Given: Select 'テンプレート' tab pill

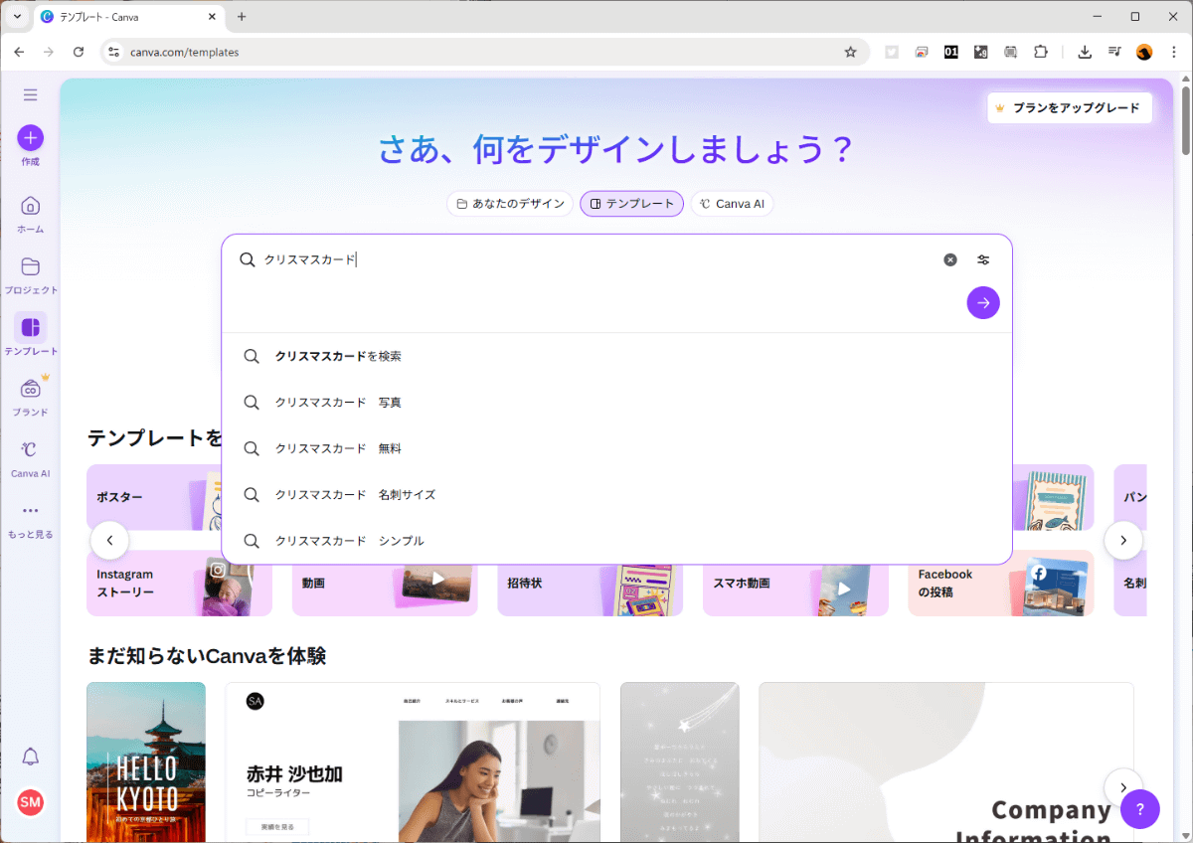Looking at the screenshot, I should point(631,204).
